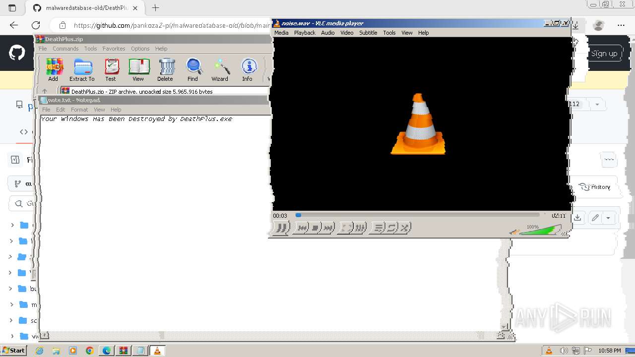Open Notepad Format menu
The height and width of the screenshot is (357, 635).
point(79,110)
